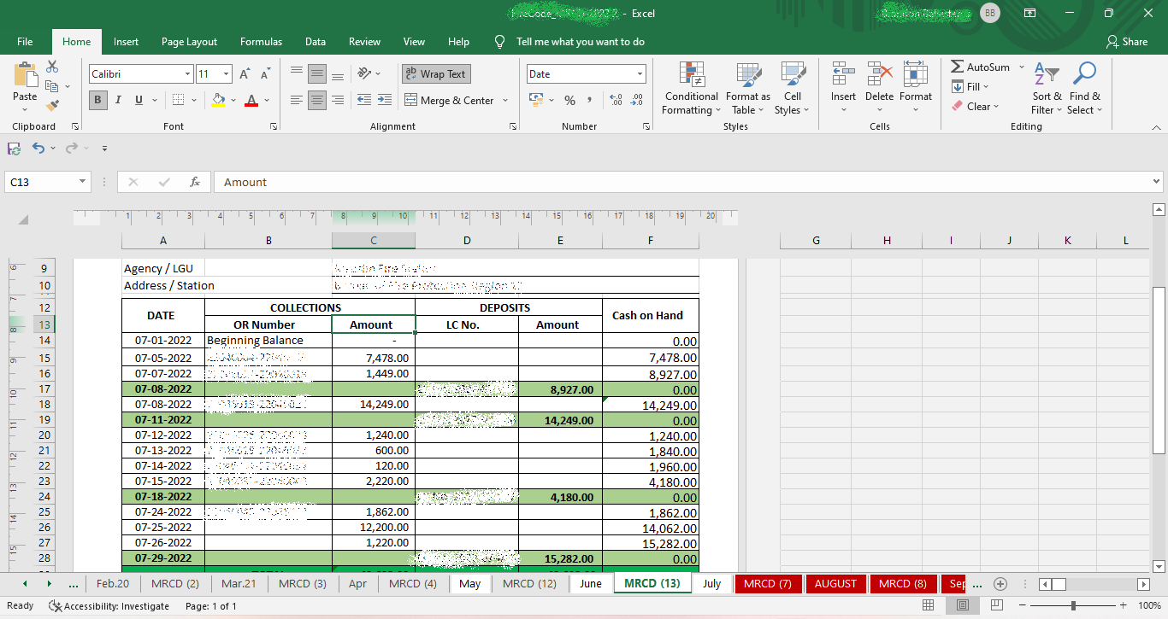Viewport: 1168px width, 619px height.
Task: Apply the red Font Color
Action: coord(251,100)
